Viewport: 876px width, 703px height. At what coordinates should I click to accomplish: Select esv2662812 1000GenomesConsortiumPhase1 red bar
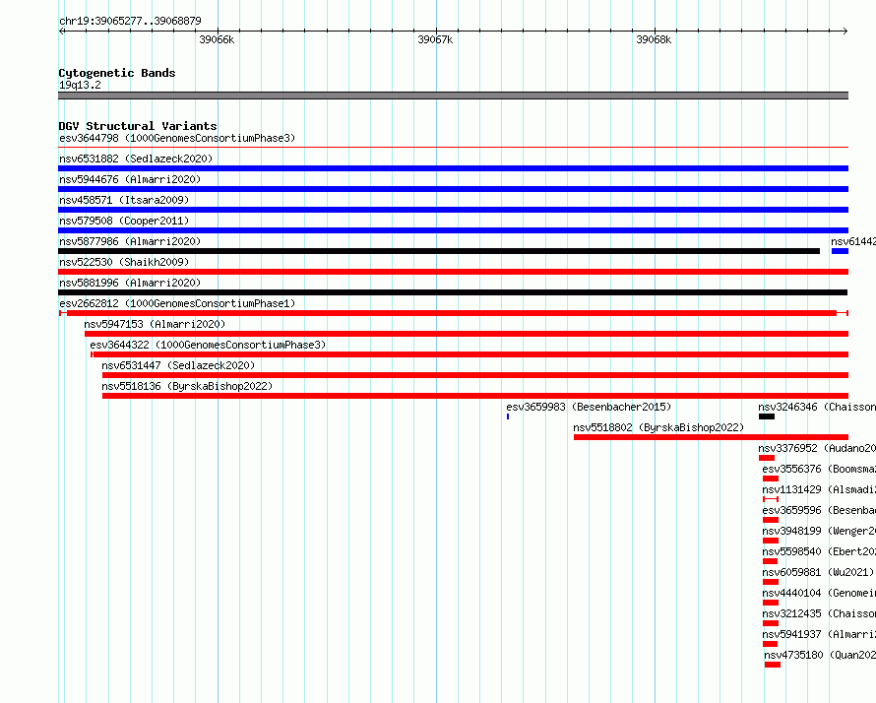453,313
